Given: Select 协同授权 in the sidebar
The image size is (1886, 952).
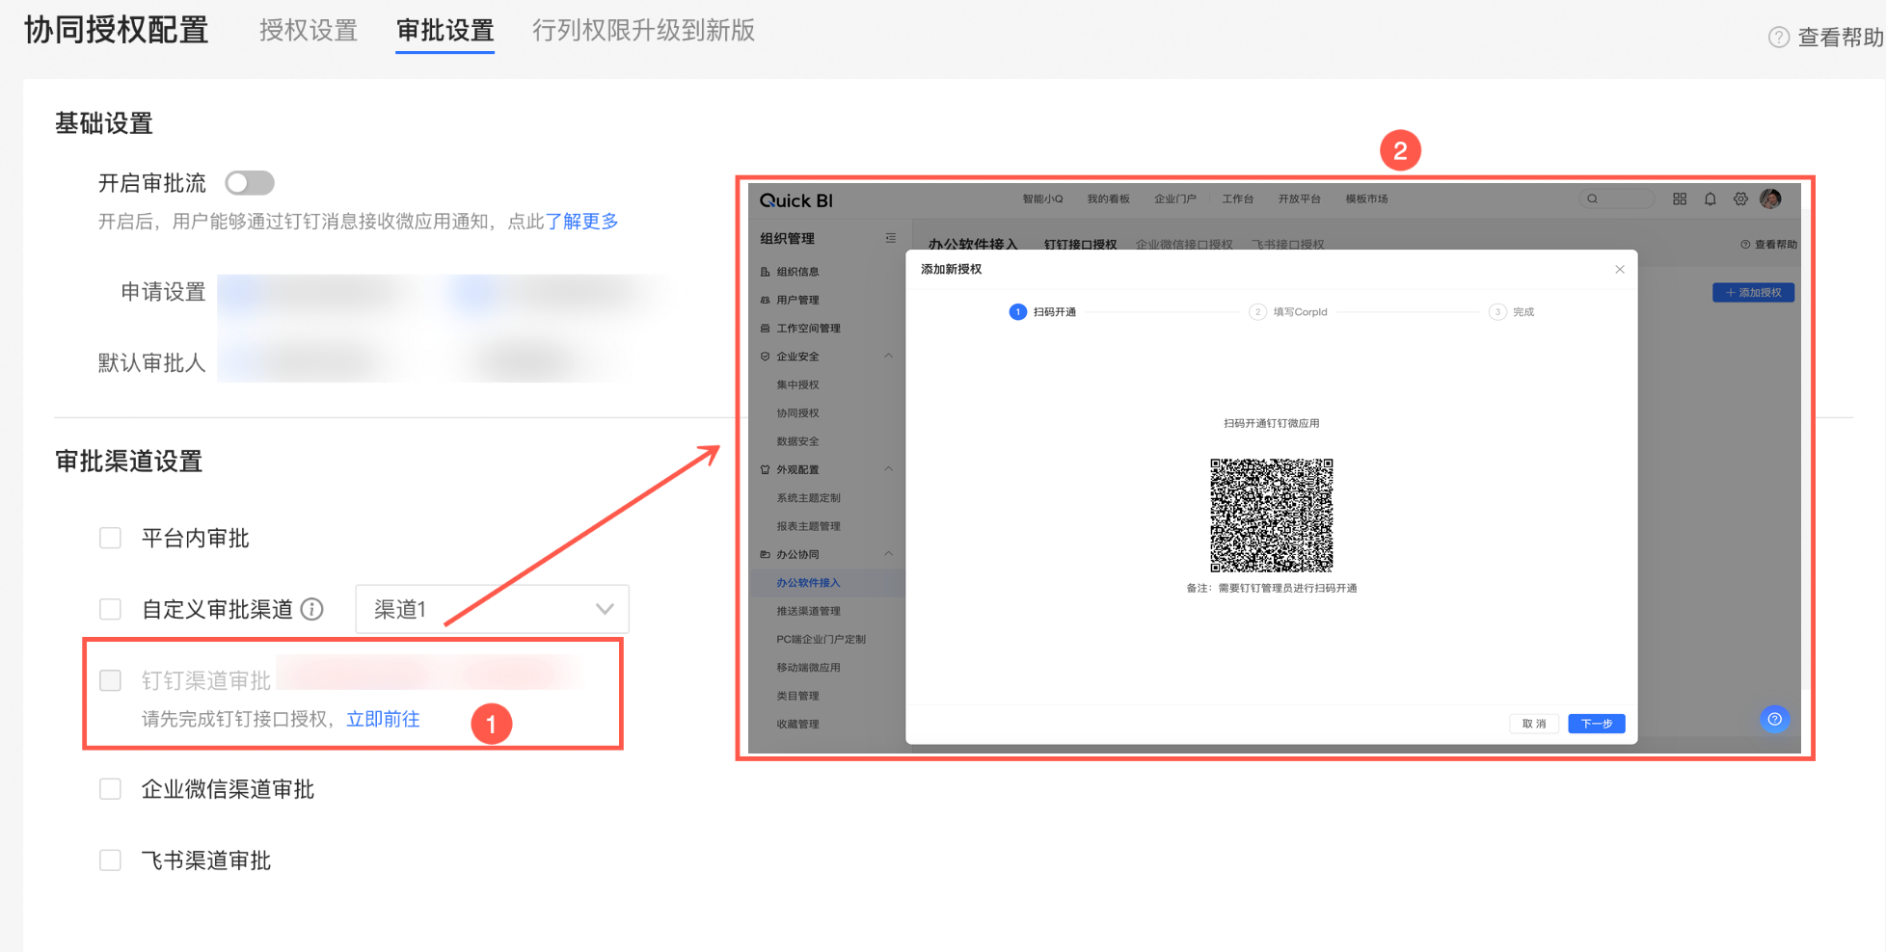Looking at the screenshot, I should 797,413.
